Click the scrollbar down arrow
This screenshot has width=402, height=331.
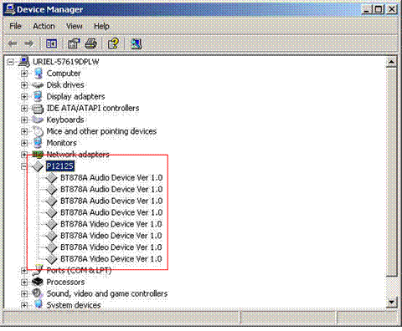(x=391, y=303)
